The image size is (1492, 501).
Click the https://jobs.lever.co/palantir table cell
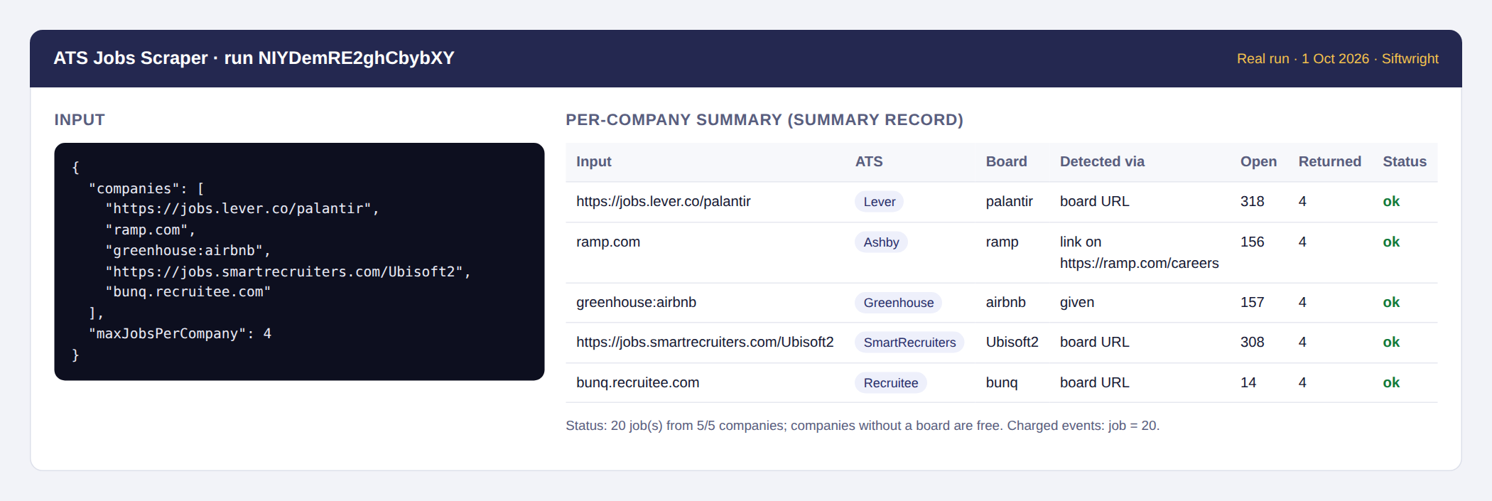[664, 202]
